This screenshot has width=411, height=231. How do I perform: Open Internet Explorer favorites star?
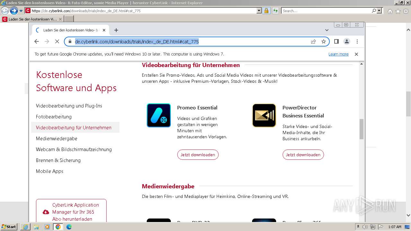point(398,11)
